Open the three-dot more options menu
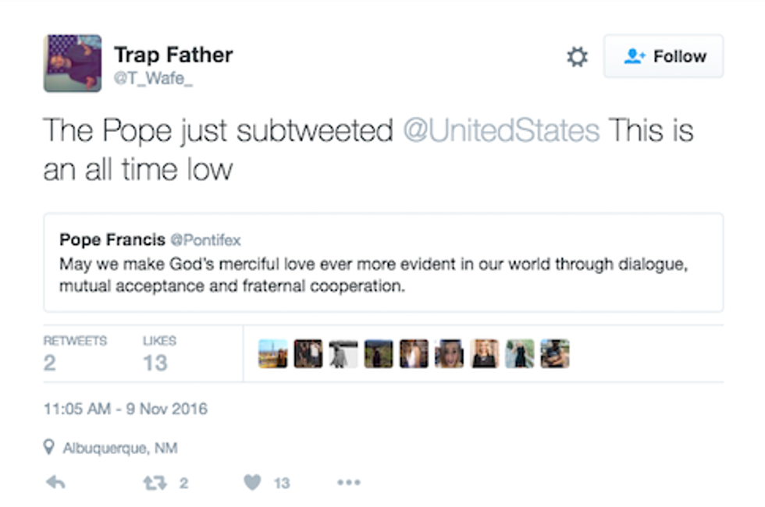Screen dimensions: 765x507 coord(348,483)
